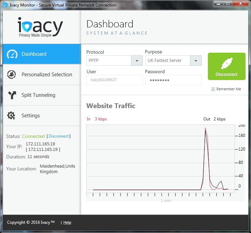Click the 1 min graph axis label
The height and width of the screenshot is (233, 251).
click(x=166, y=200)
